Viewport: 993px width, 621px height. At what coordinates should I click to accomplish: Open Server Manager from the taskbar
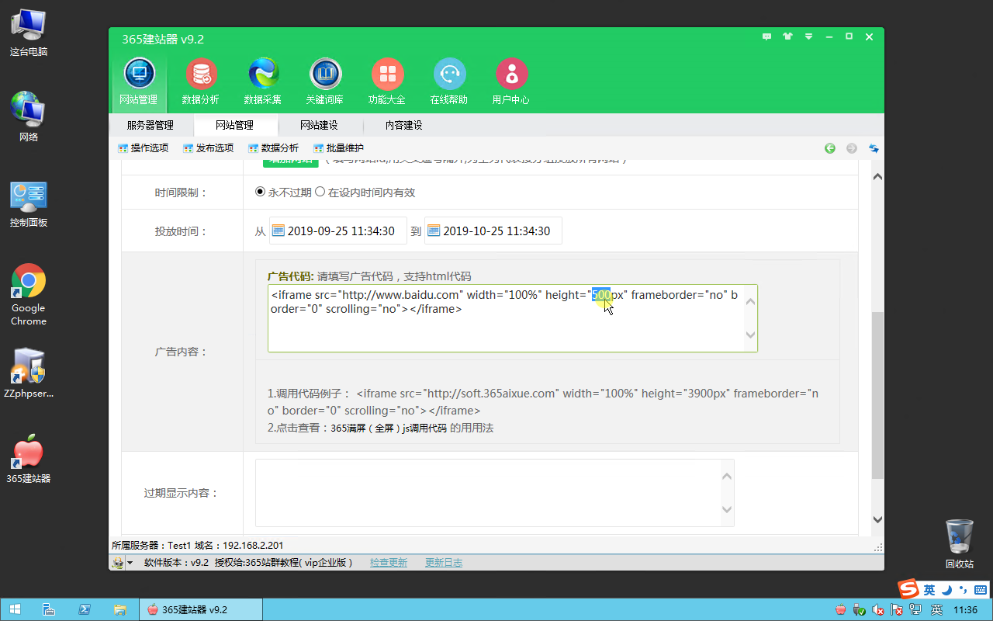[49, 610]
